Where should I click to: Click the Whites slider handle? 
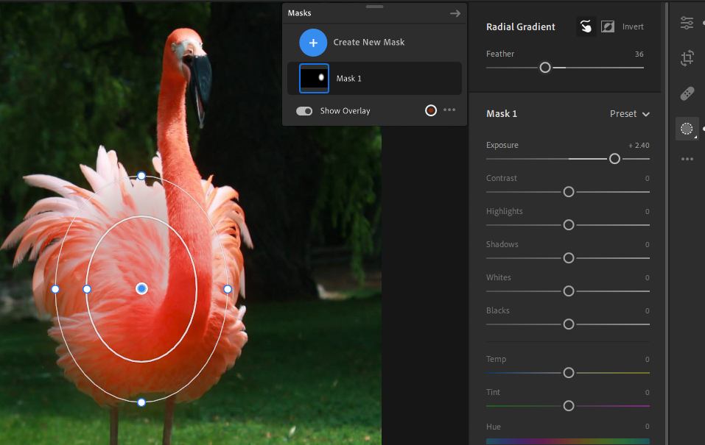pyautogui.click(x=569, y=291)
